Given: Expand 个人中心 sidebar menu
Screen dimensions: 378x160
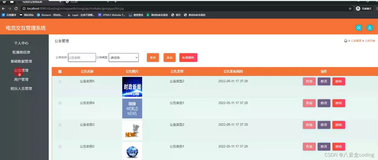Looking at the screenshot, I should coord(21,43).
